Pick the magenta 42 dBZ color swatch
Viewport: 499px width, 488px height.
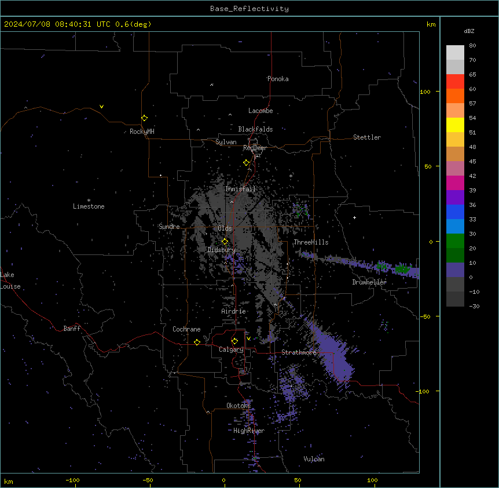455,183
